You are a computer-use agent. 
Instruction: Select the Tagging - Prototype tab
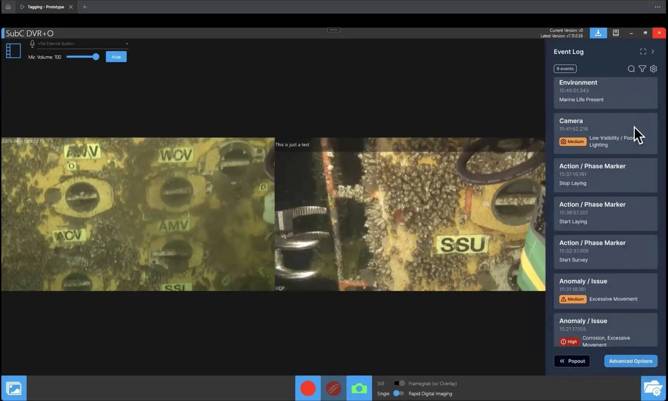pos(46,7)
